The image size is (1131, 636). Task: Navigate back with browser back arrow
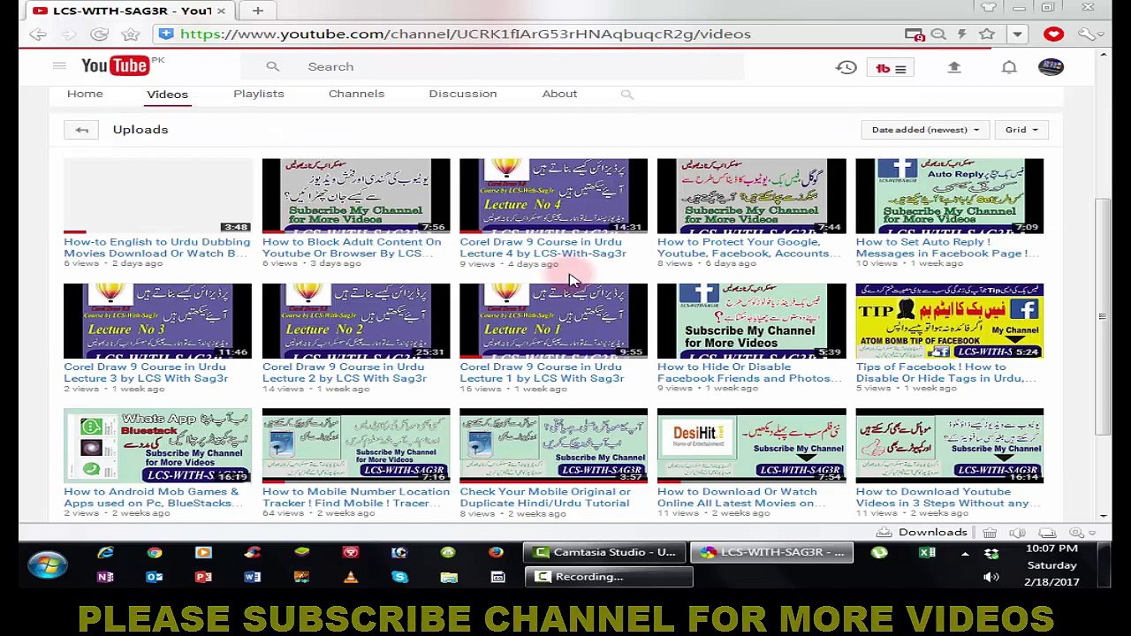(38, 34)
